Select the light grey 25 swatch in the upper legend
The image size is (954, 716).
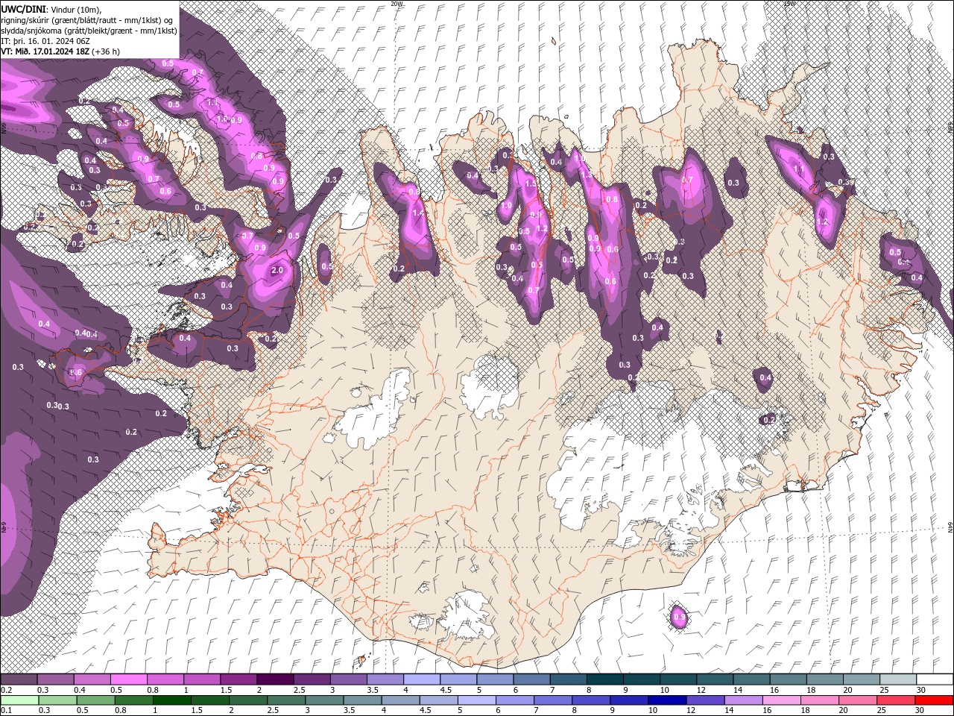pyautogui.click(x=898, y=679)
